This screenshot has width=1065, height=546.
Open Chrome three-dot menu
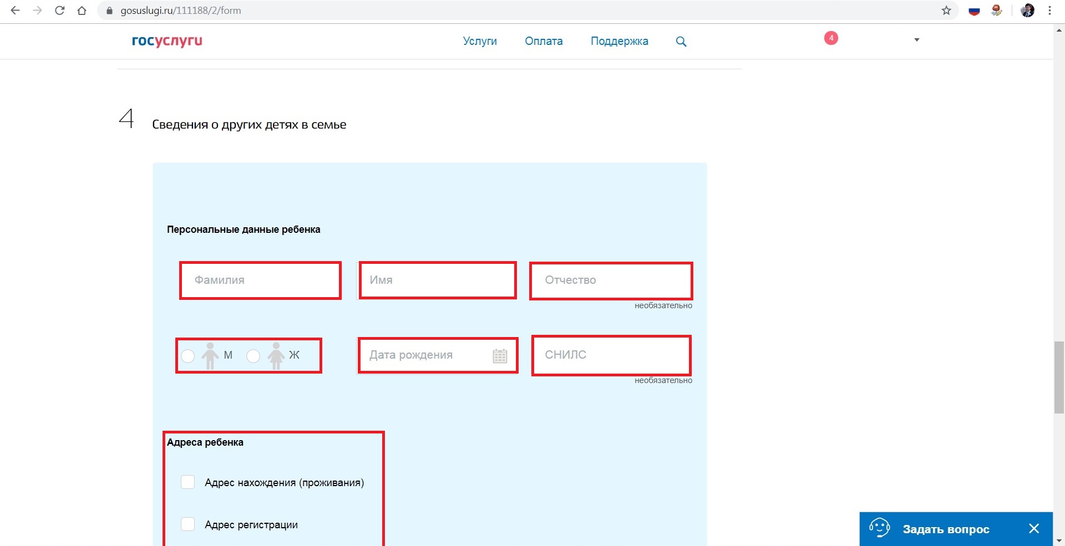point(1049,11)
